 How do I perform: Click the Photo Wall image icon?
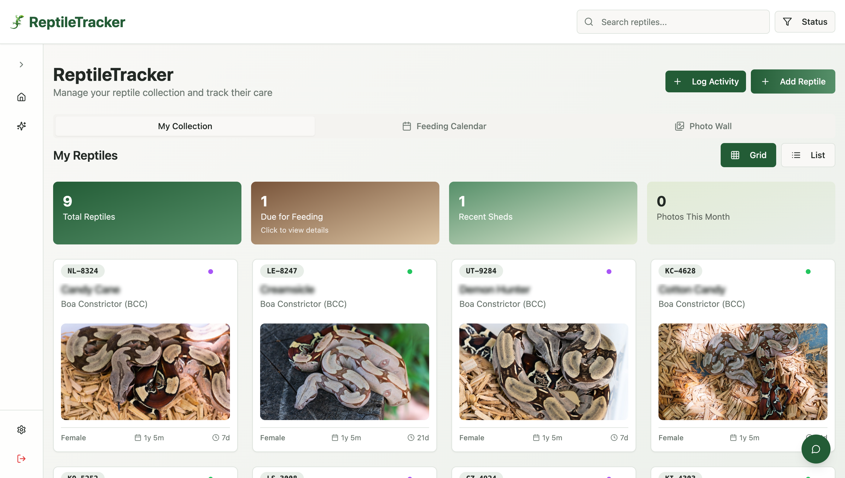[x=679, y=126]
